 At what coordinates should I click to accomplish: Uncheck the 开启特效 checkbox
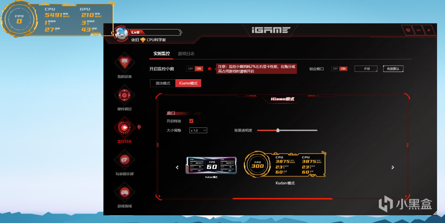[191, 121]
